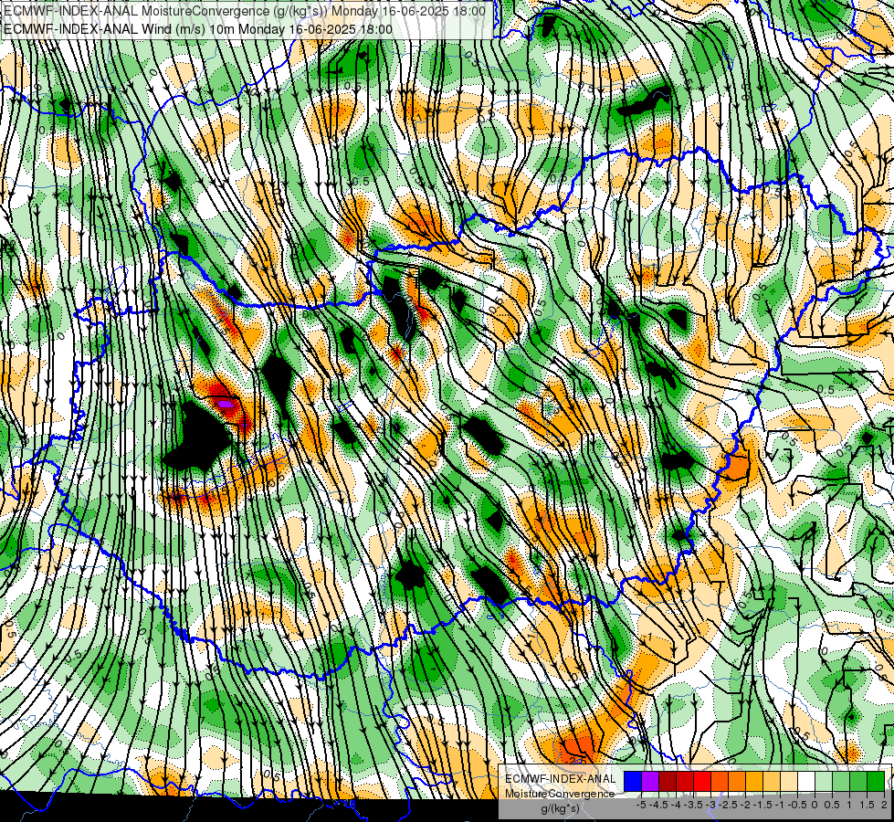Click the white legend swatch (-0.5 to 0)
The height and width of the screenshot is (822, 894).
click(x=806, y=781)
